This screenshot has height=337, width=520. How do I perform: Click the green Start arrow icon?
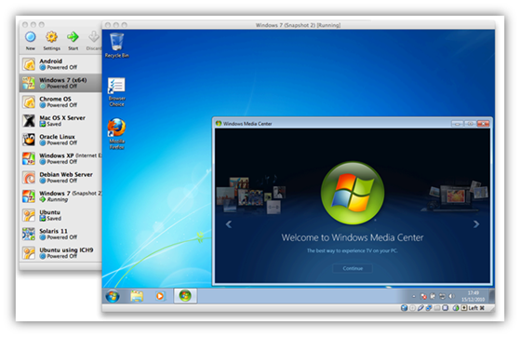pos(73,37)
